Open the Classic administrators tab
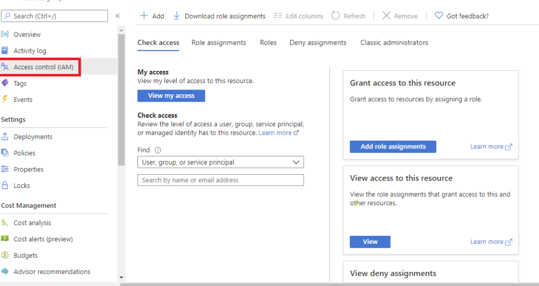The image size is (539, 286). coord(394,43)
